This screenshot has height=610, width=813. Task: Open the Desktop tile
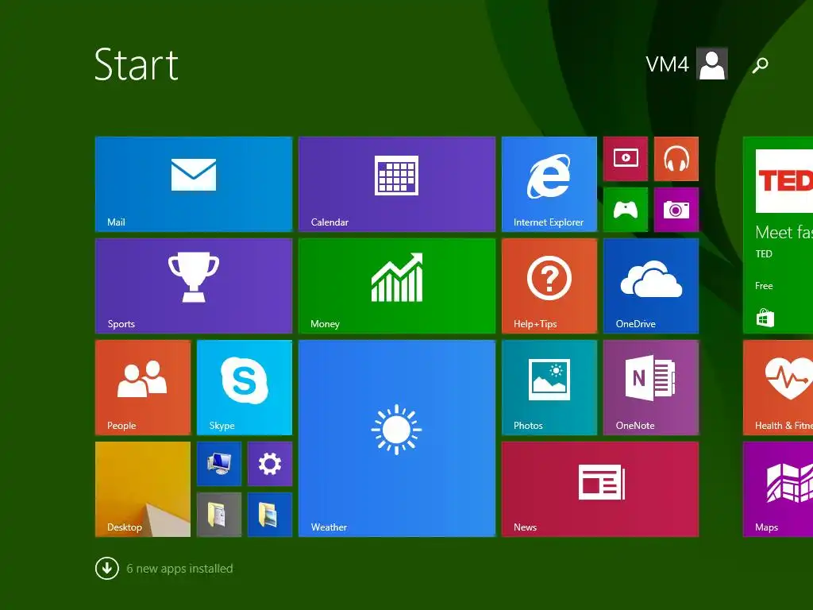point(143,489)
